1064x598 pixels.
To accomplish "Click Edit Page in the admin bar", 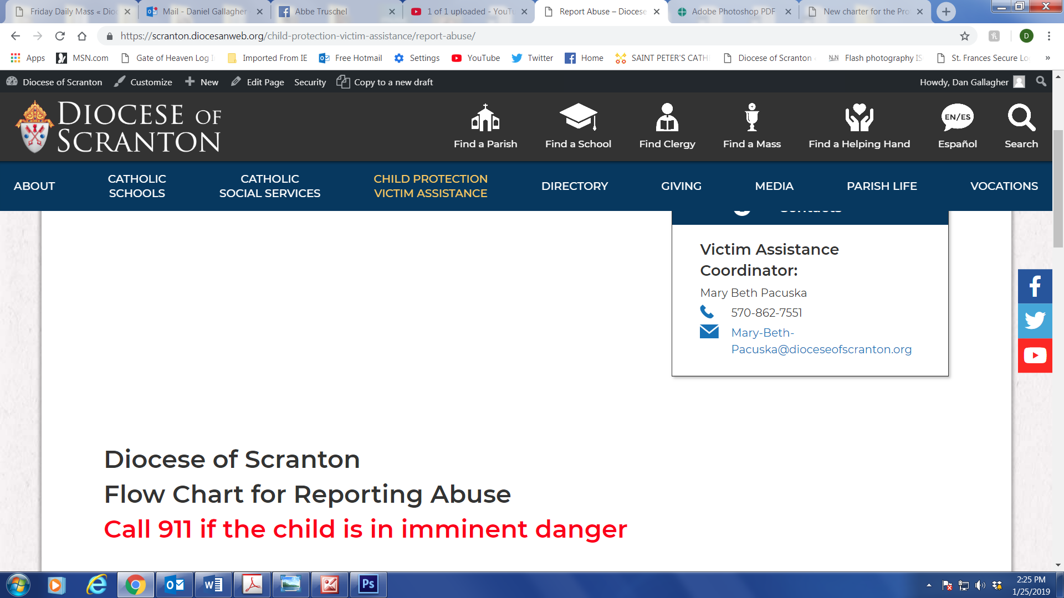I will point(264,82).
